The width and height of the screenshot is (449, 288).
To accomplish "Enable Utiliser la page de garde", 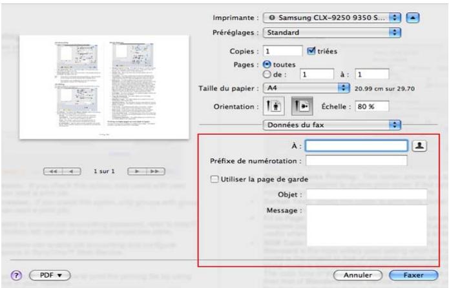I will coord(216,178).
